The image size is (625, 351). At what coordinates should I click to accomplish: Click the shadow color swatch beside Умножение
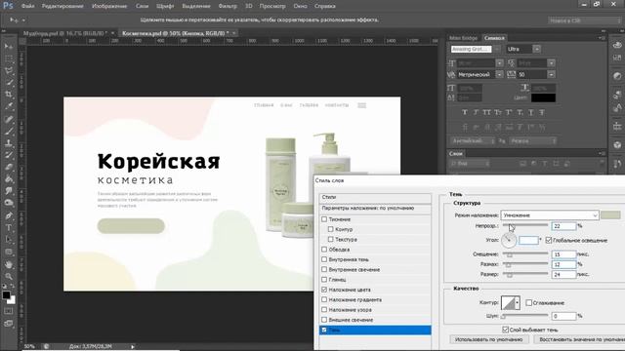click(610, 215)
